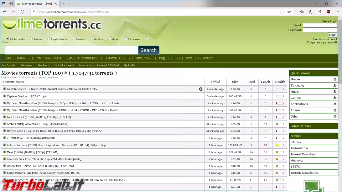Select the Anime radio button

click(x=31, y=38)
